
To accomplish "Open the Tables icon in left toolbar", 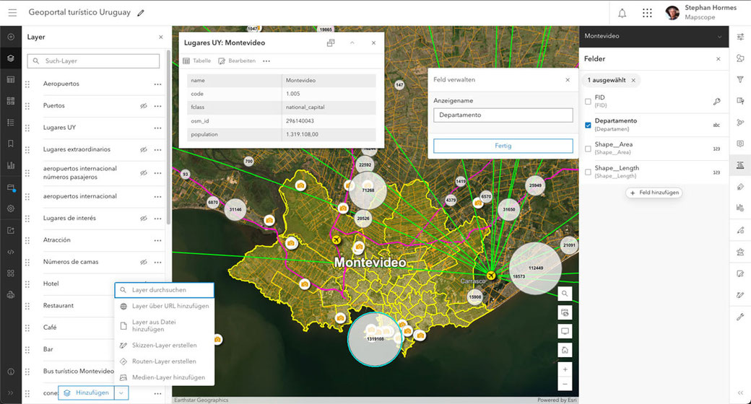I will tap(11, 79).
